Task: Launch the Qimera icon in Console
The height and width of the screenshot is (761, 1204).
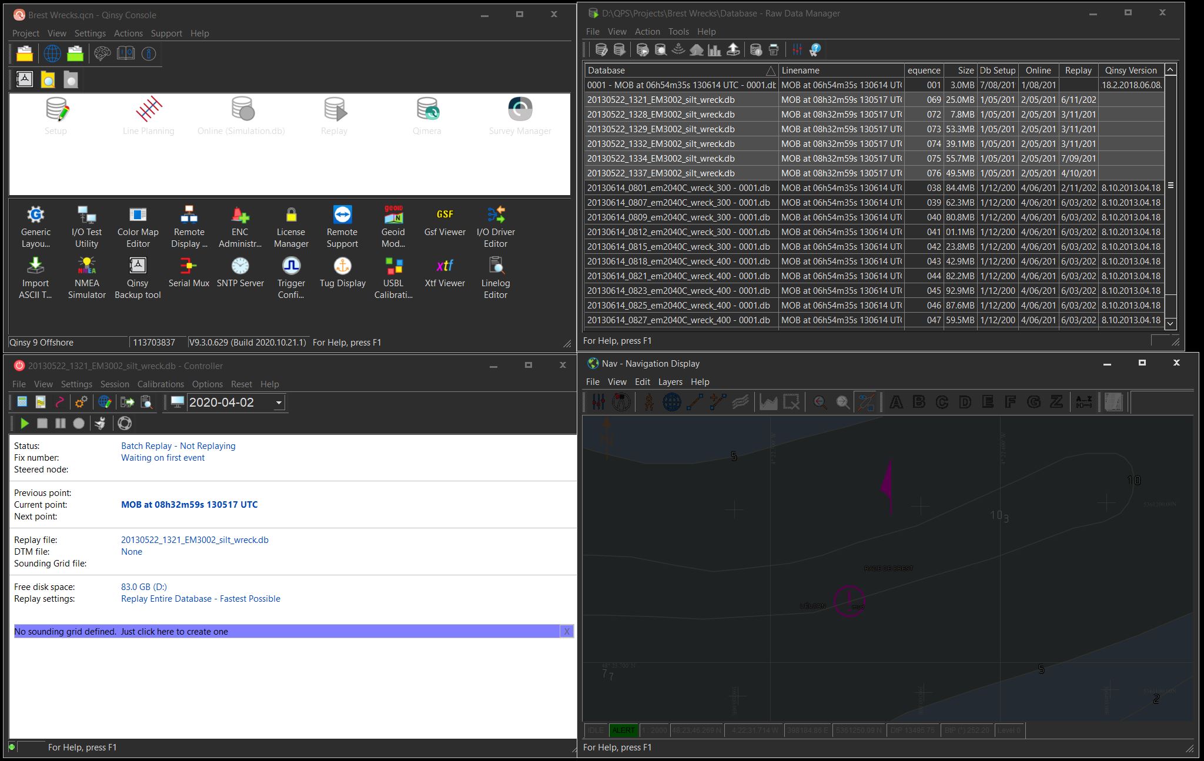Action: [x=427, y=110]
